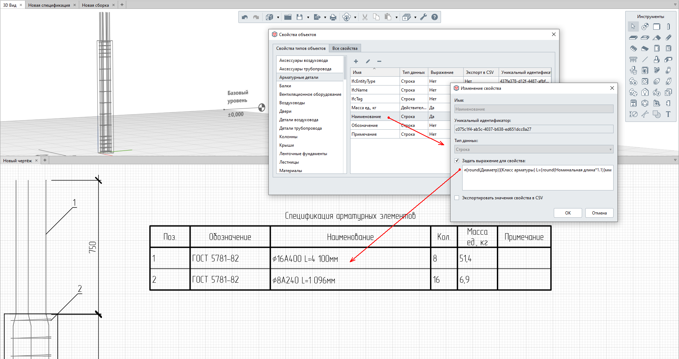Open the Тип данных dropdown showing Строка
The width and height of the screenshot is (679, 359).
click(610, 149)
